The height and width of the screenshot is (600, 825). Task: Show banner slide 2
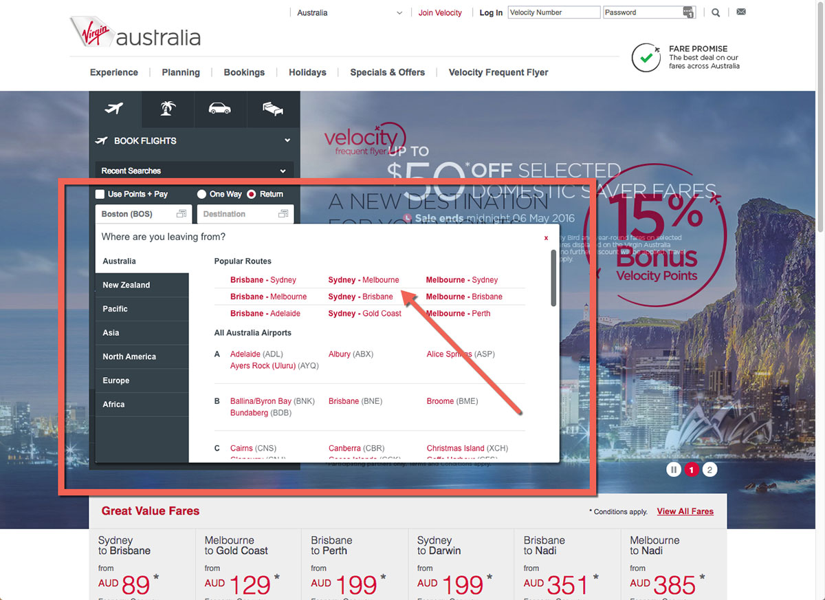tap(710, 469)
